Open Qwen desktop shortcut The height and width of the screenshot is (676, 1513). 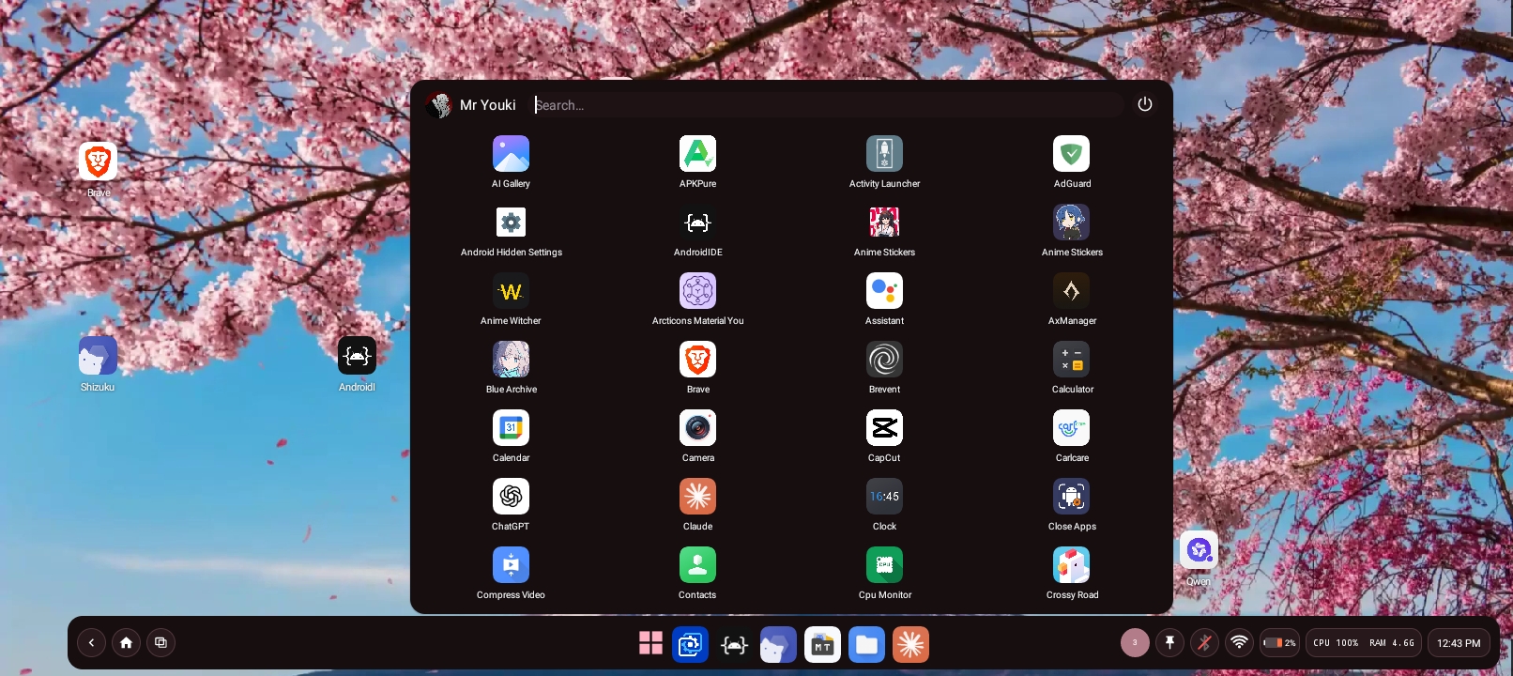click(x=1199, y=550)
